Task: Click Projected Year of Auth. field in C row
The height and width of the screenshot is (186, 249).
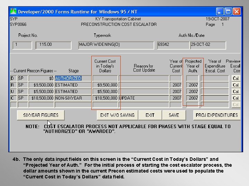Action: pyautogui.click(x=192, y=98)
